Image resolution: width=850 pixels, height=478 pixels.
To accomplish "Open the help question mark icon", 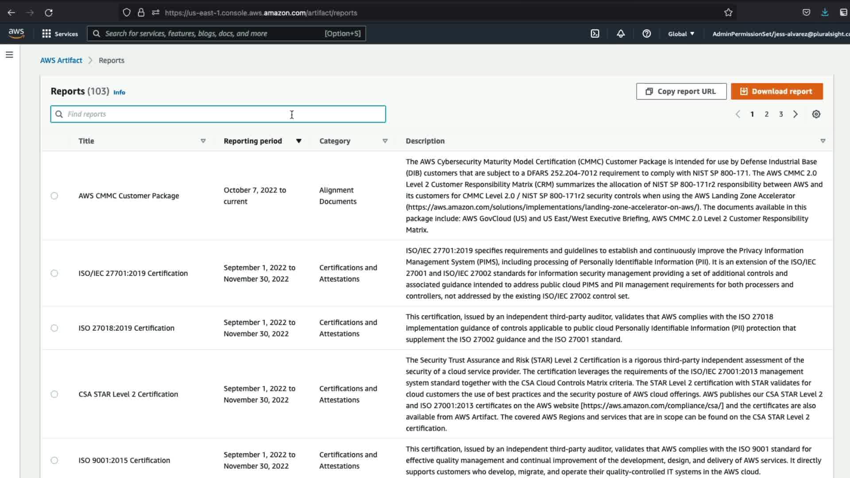I will click(x=646, y=34).
